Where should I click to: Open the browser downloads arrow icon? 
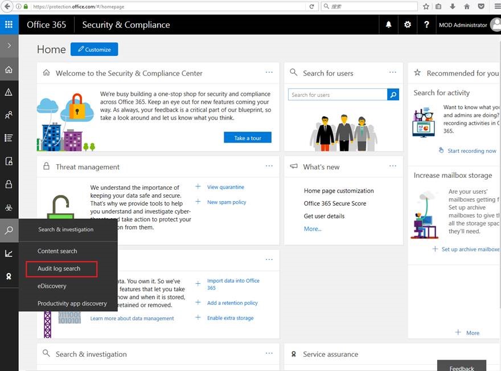[x=453, y=6]
